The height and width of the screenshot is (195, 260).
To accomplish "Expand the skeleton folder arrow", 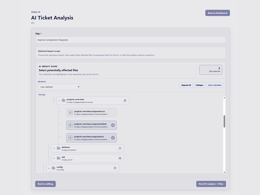I will tap(54, 148).
